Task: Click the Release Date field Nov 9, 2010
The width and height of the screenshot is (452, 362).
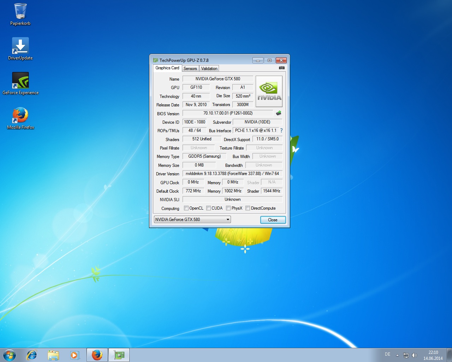Action: [x=196, y=105]
